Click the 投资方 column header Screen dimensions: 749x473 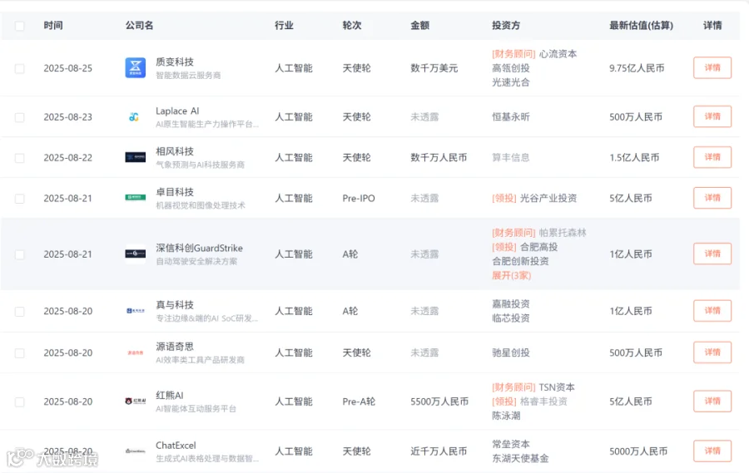click(506, 25)
